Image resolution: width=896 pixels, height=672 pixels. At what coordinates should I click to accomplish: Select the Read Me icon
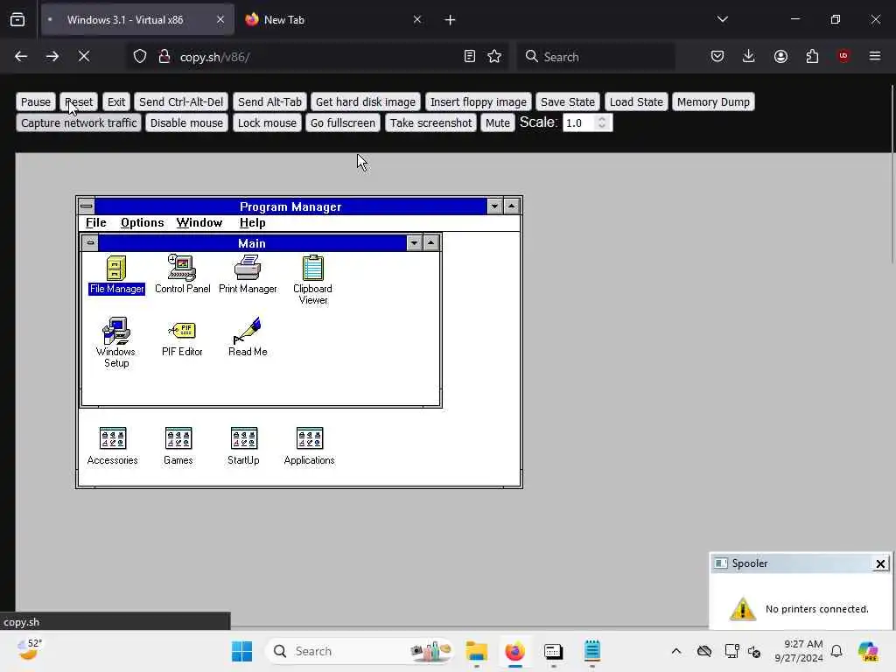248,337
